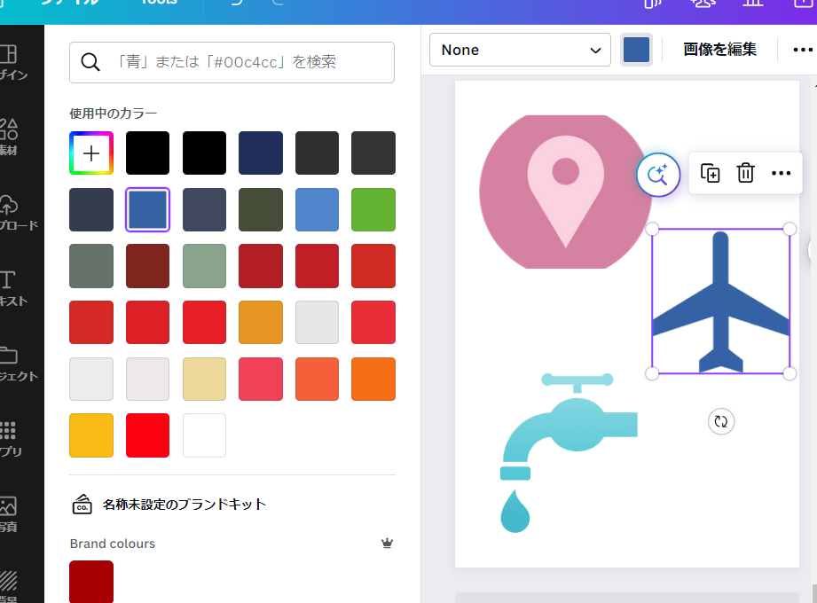Choose the bright green colour swatch
The width and height of the screenshot is (817, 603).
[x=373, y=209]
